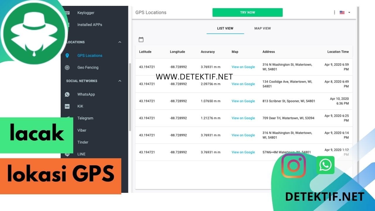This screenshot has height=211, width=375.
Task: Select the List View tab
Action: coord(225,28)
